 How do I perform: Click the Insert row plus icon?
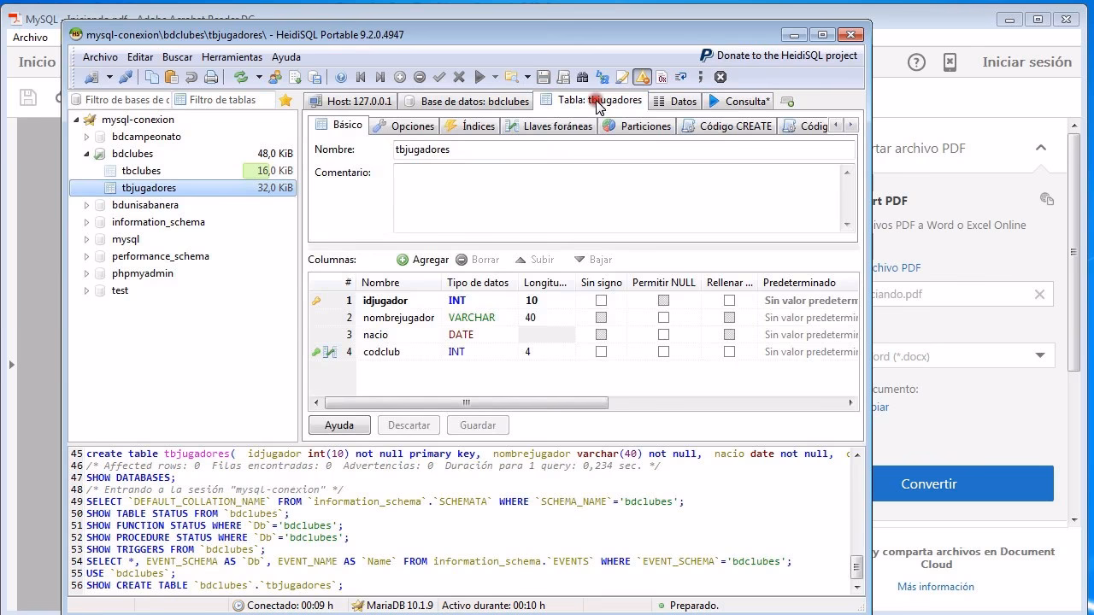click(399, 77)
